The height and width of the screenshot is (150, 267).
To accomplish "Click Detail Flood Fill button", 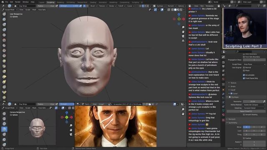I will 246,111.
